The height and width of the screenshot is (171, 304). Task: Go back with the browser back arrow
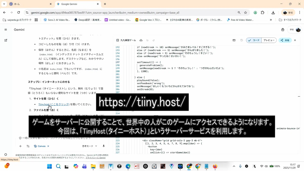tap(4, 12)
